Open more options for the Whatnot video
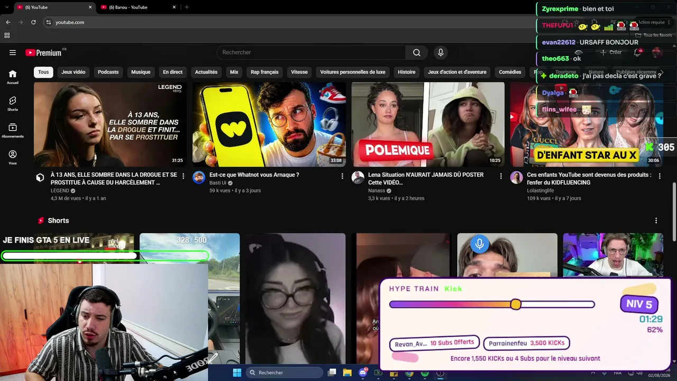Viewport: 677px width, 381px height. coord(342,176)
